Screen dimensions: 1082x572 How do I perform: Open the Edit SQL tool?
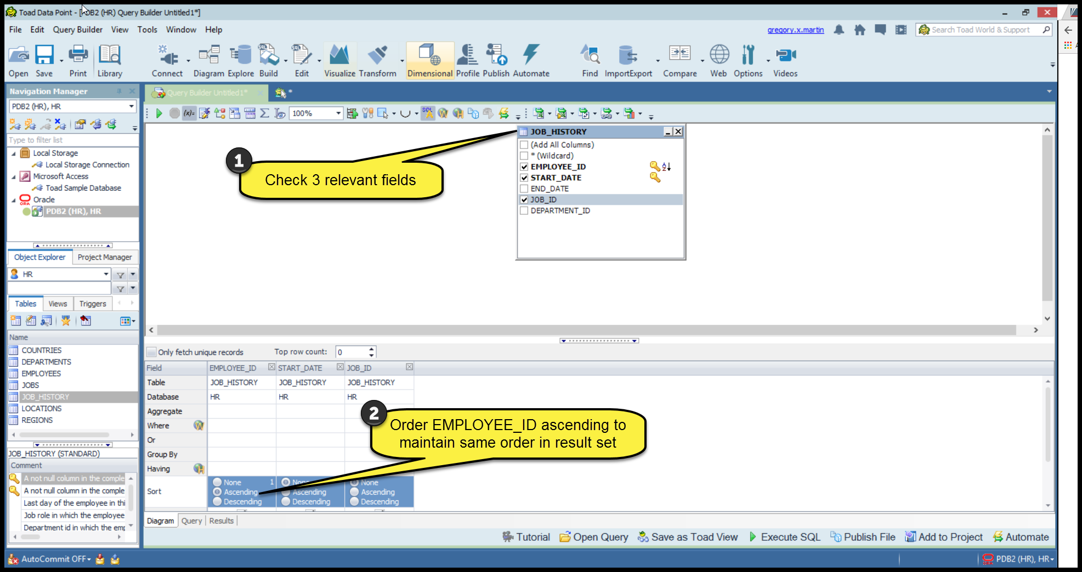click(x=302, y=61)
